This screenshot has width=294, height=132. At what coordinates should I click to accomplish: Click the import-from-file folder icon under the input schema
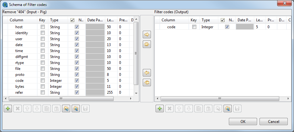click(66, 108)
